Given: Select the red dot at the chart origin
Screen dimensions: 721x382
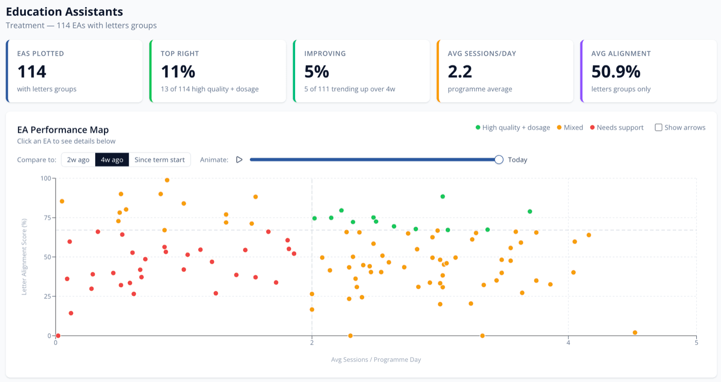Looking at the screenshot, I should coord(58,336).
